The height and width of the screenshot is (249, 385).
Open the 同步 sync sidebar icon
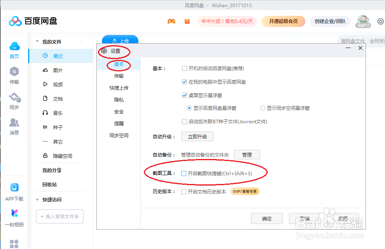pyautogui.click(x=15, y=97)
